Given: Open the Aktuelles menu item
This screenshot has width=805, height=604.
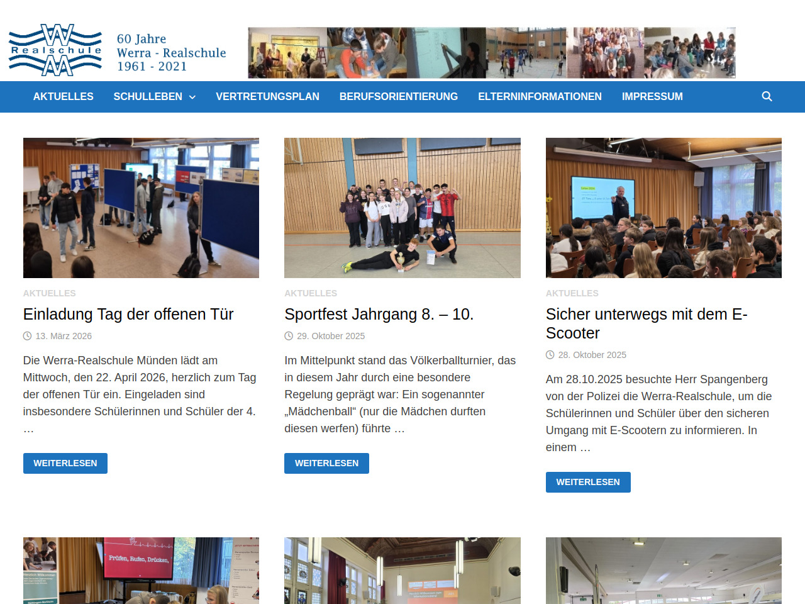Looking at the screenshot, I should click(63, 96).
